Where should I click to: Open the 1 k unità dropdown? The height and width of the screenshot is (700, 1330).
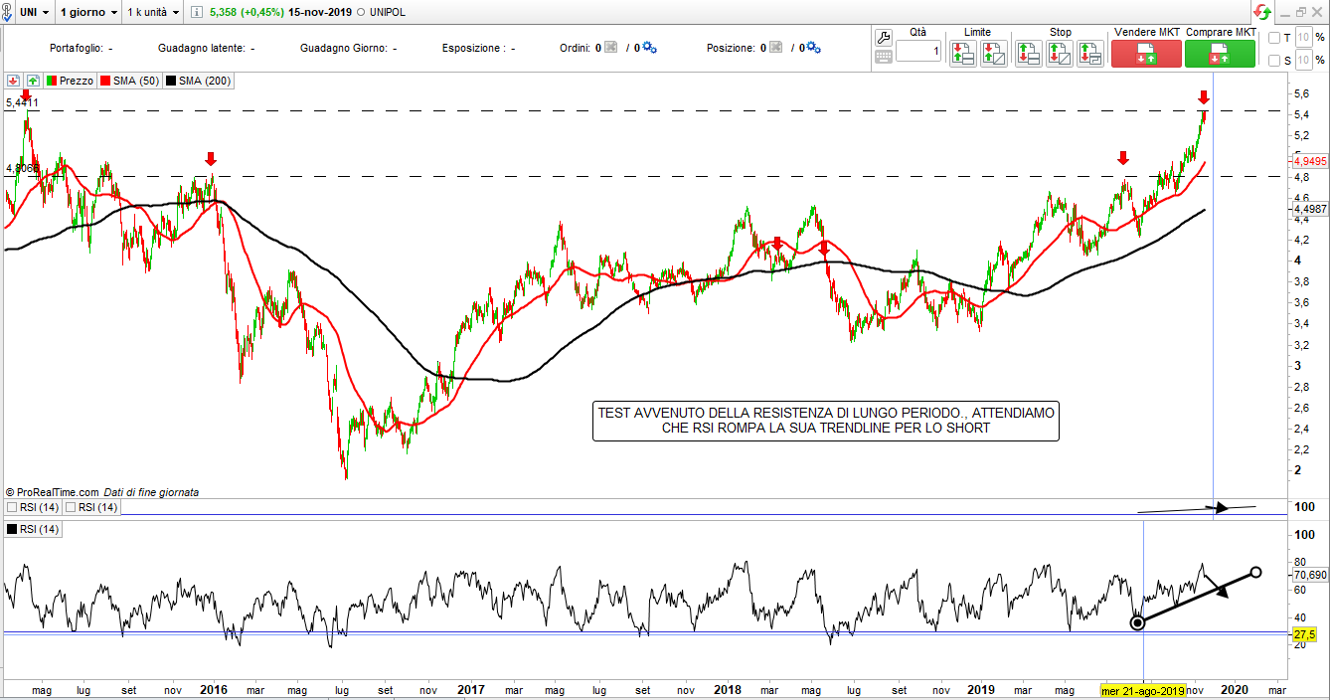(x=154, y=13)
